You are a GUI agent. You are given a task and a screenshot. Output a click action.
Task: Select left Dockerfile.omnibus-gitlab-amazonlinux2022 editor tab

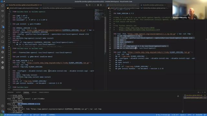pos(24,5)
